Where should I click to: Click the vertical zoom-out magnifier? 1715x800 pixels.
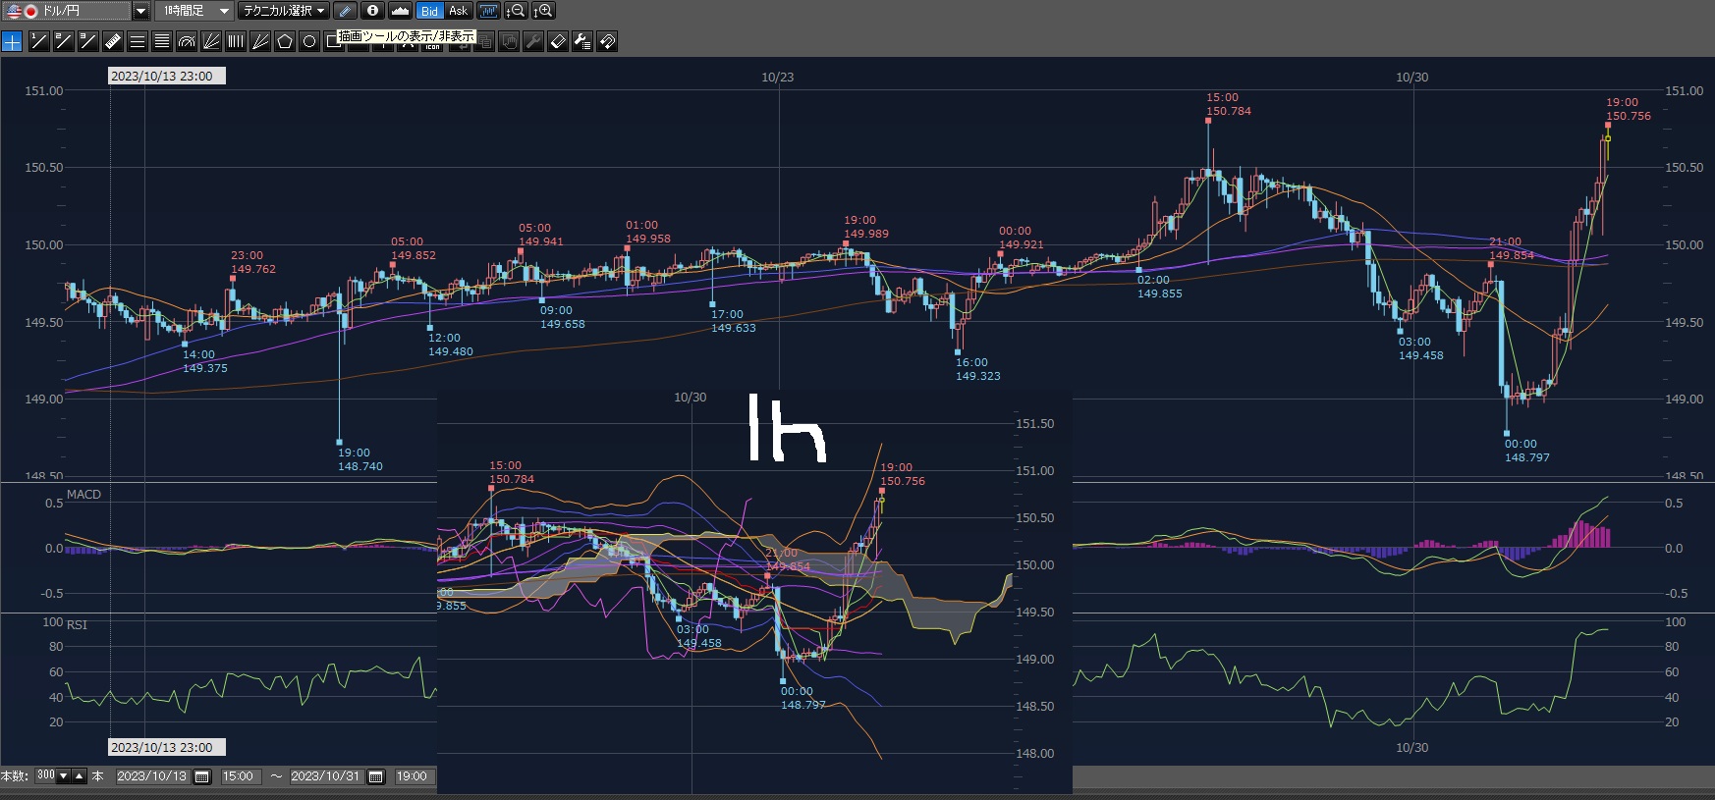click(516, 11)
